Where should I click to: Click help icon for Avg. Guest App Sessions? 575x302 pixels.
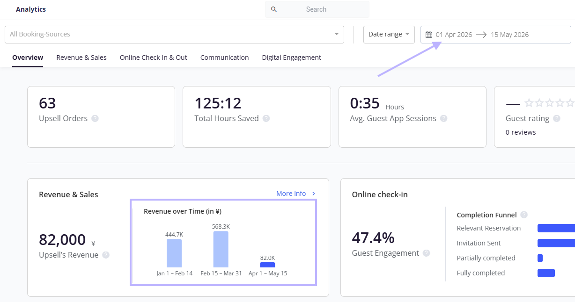click(x=443, y=119)
